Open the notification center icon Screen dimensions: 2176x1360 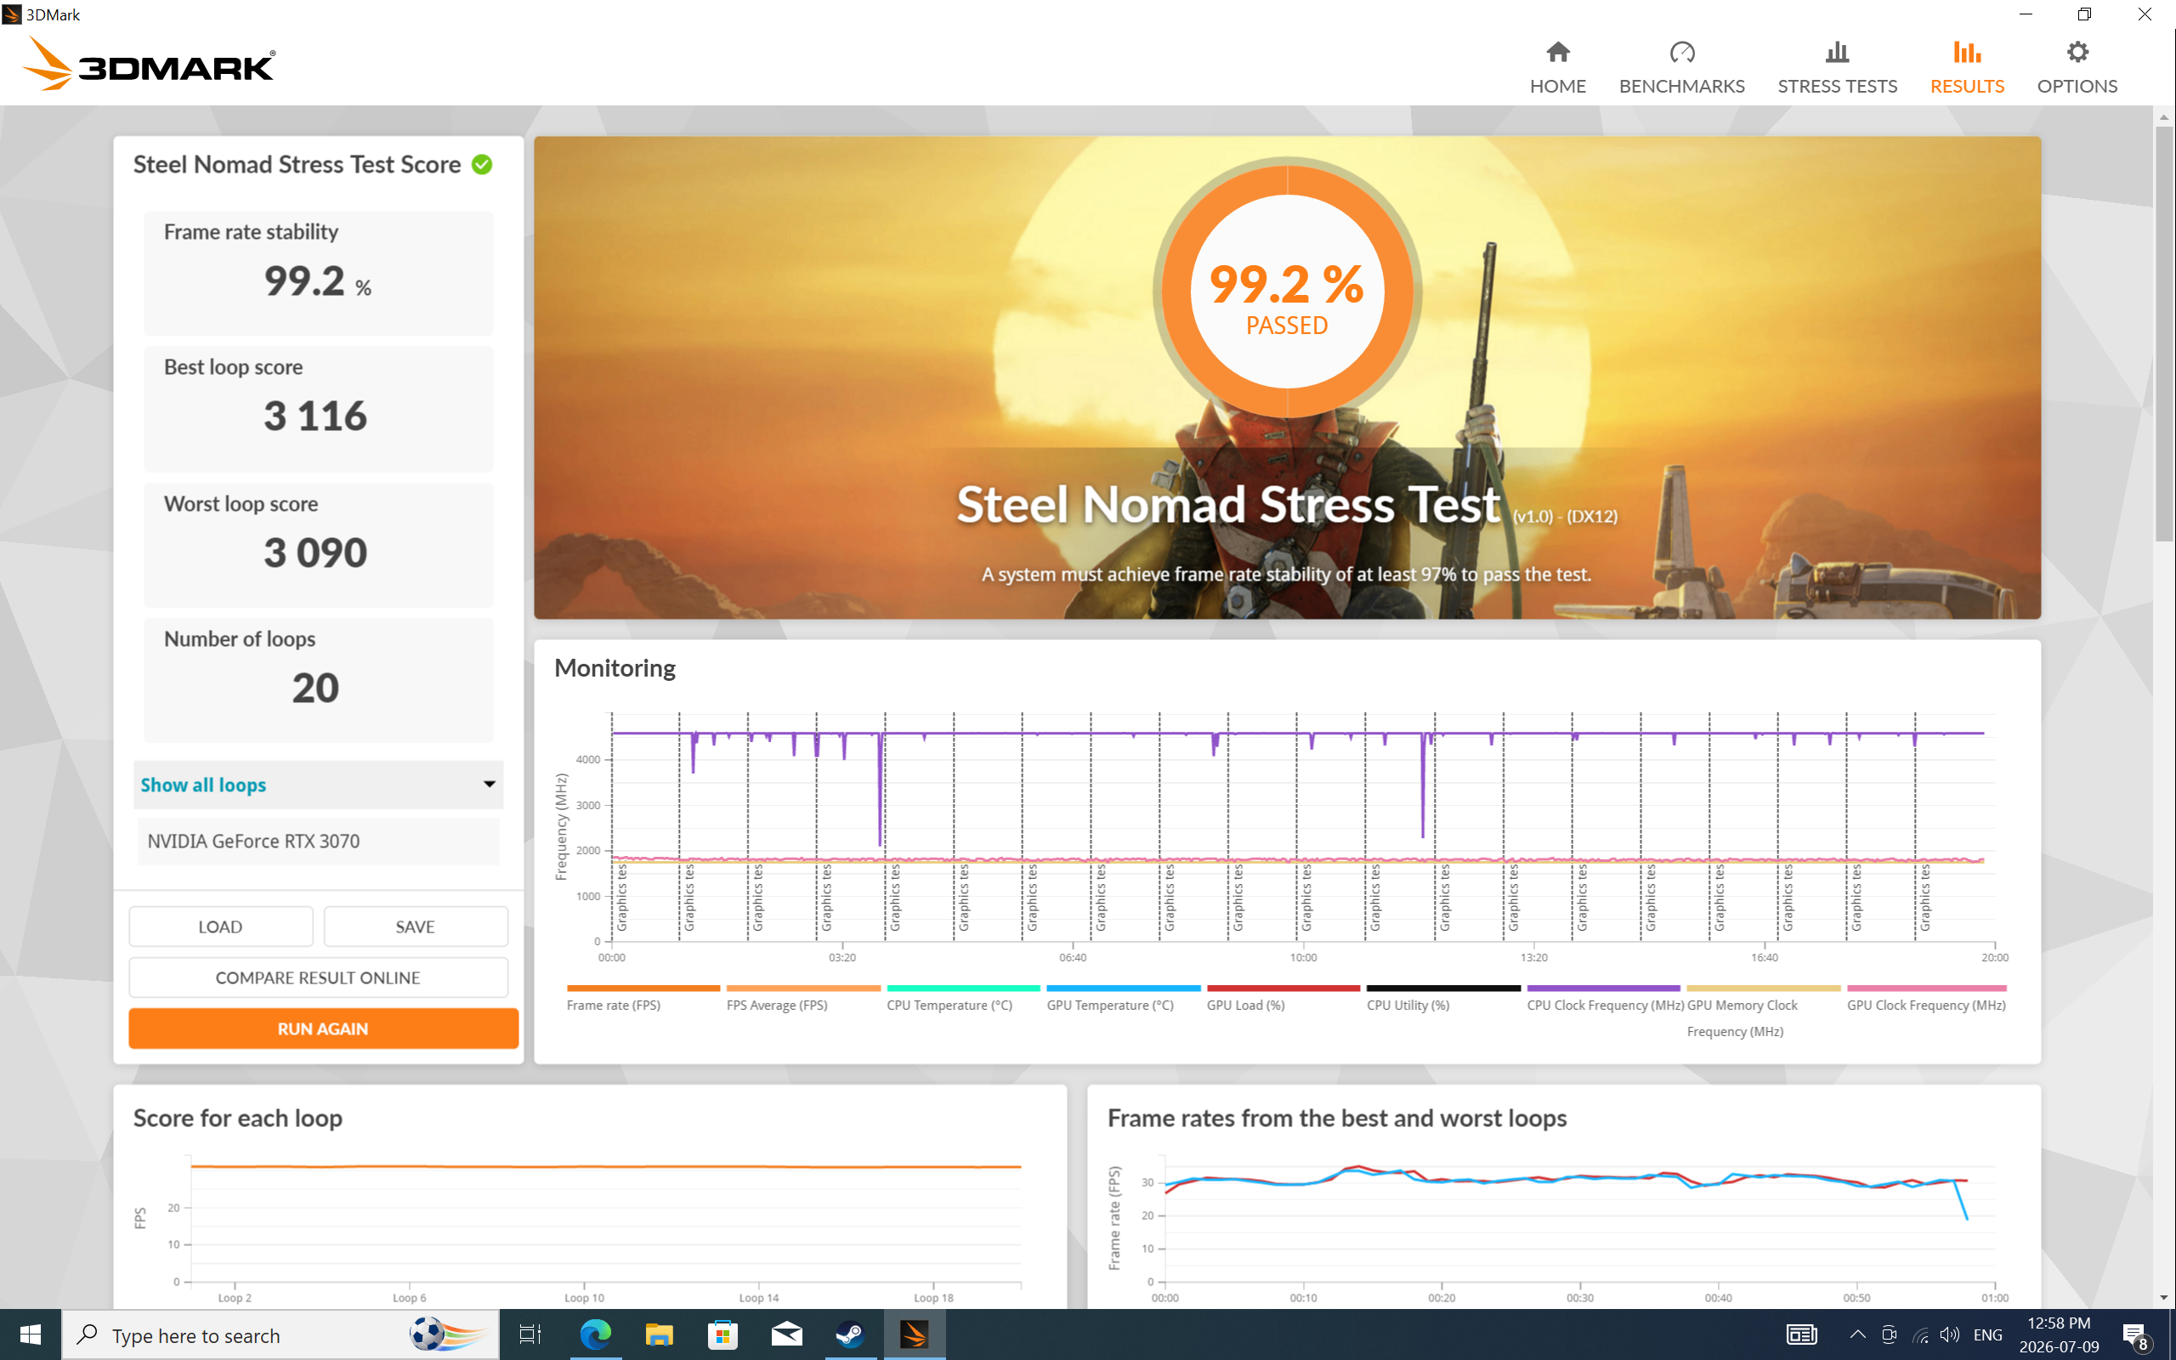[2136, 1334]
